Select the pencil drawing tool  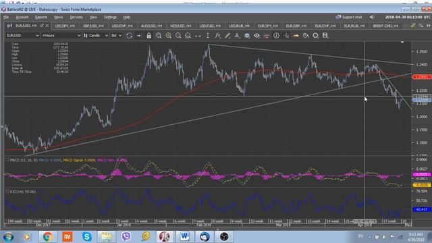(227, 36)
